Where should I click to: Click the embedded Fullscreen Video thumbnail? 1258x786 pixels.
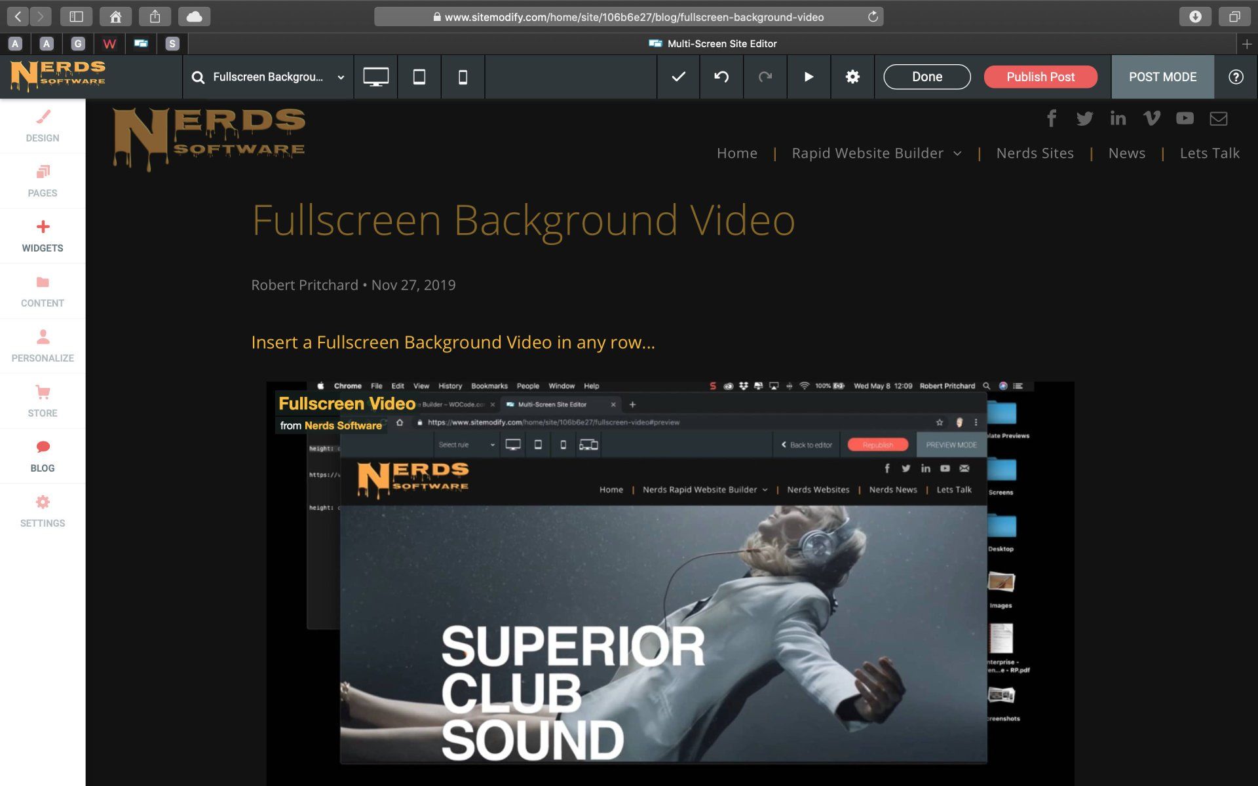click(670, 583)
